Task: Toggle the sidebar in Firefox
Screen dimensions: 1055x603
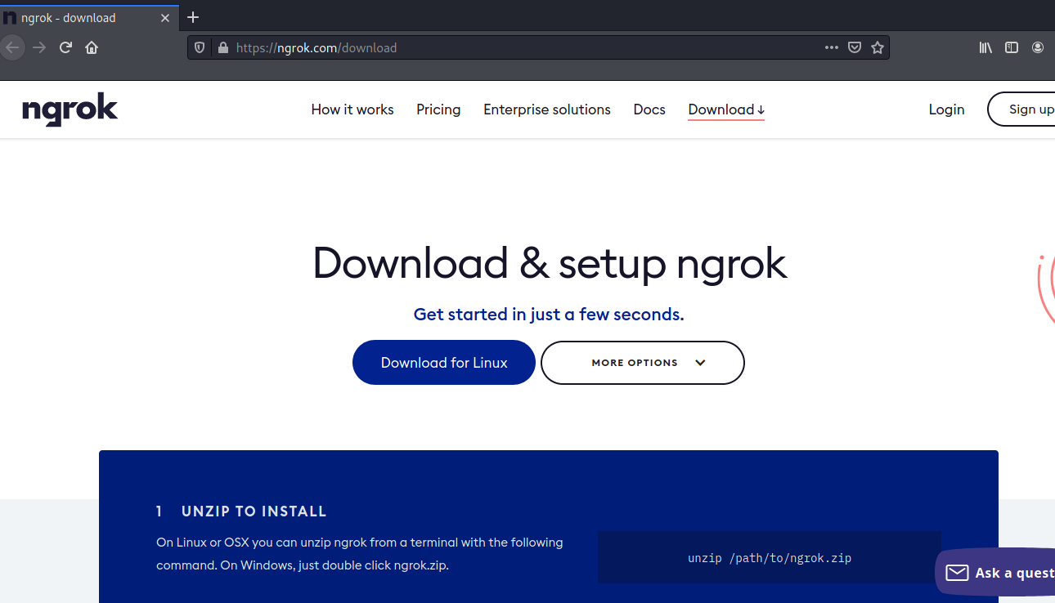Action: pos(1011,47)
